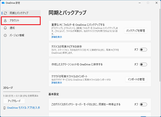Click the OneDrive cloud icon in title bar
Screen dimensions: 161x117
(3, 3)
